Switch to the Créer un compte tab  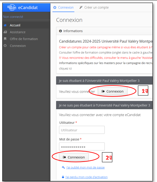click(94, 7)
